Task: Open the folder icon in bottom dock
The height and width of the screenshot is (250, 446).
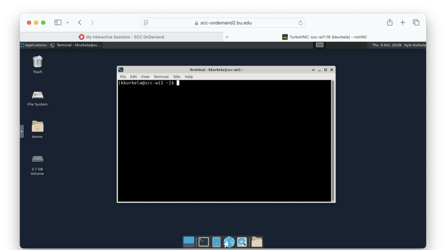Action: 257,242
